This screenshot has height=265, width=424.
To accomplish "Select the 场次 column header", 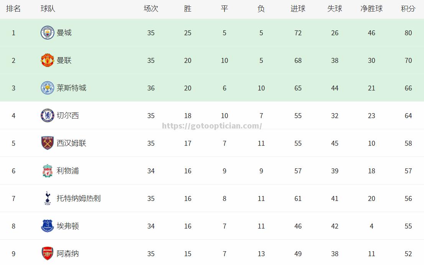I will pos(151,9).
